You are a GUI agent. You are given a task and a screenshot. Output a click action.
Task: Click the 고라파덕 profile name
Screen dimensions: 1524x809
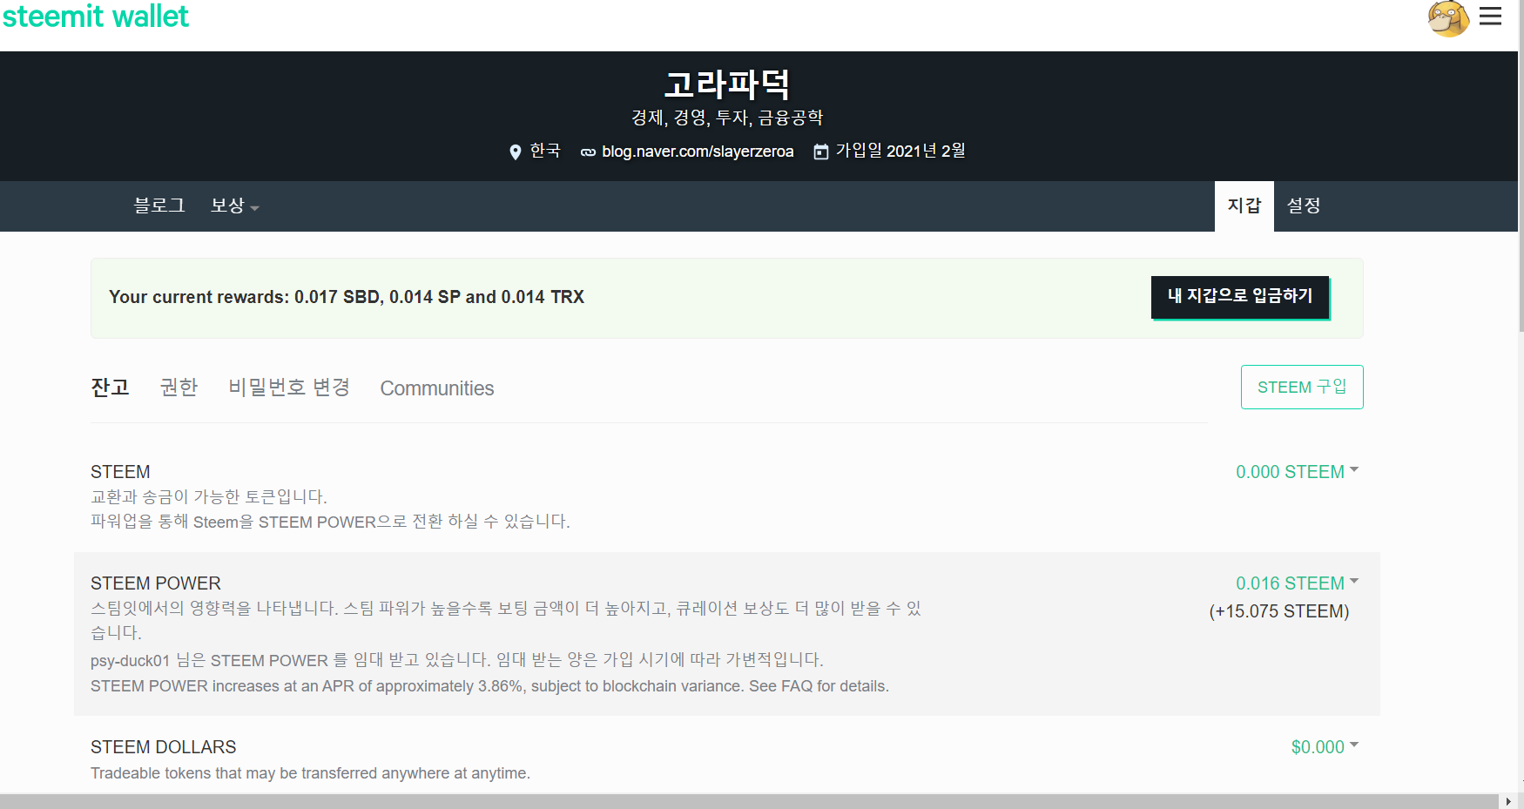point(727,84)
